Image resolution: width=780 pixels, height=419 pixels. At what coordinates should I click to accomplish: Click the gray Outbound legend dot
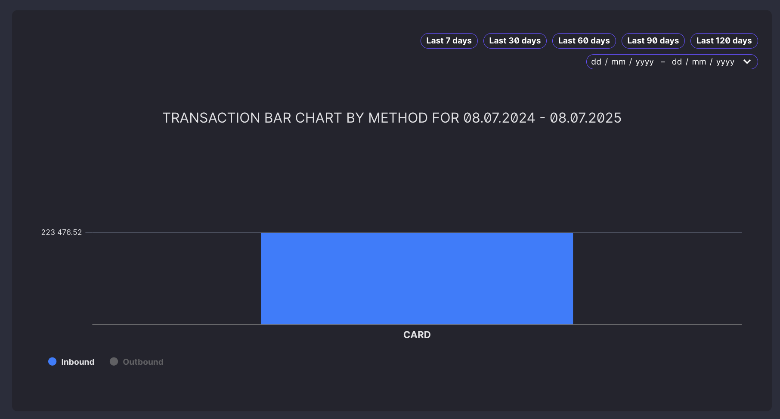[x=114, y=361]
